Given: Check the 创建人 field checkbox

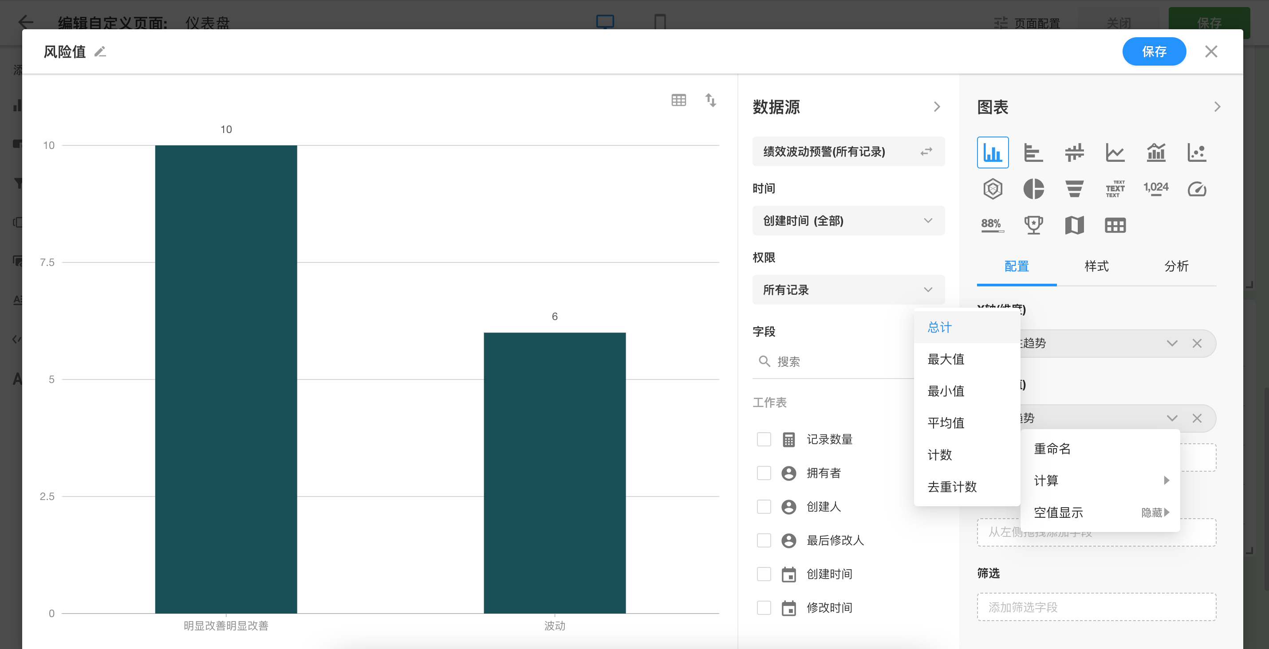Looking at the screenshot, I should [764, 507].
